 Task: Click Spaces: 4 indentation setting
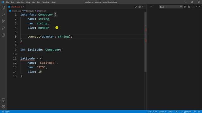[x=162, y=112]
